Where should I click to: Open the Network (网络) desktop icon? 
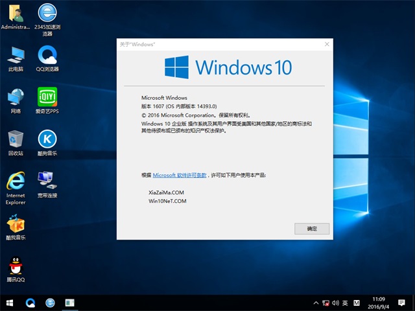coord(16,98)
